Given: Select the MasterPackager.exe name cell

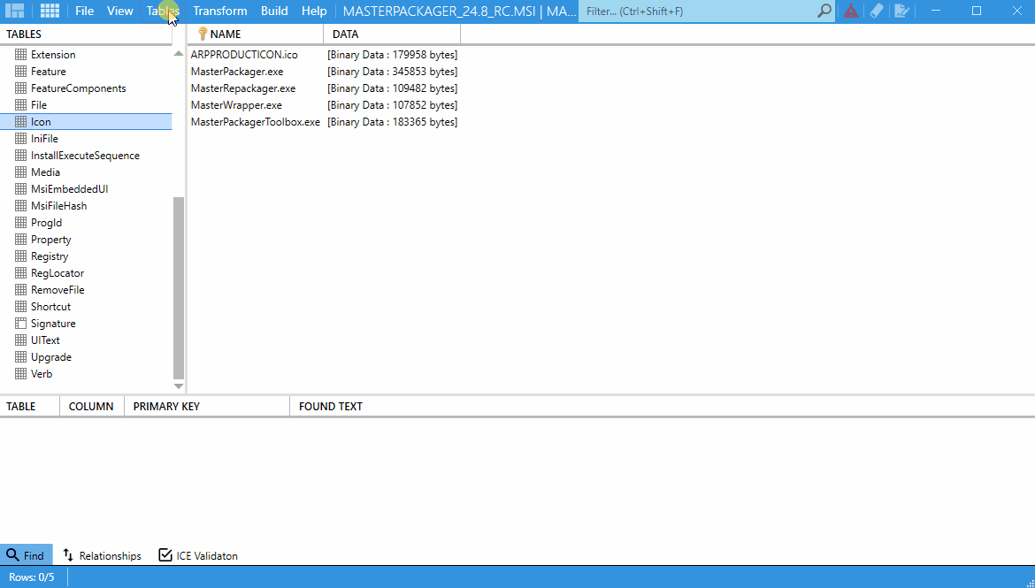Looking at the screenshot, I should pos(237,72).
